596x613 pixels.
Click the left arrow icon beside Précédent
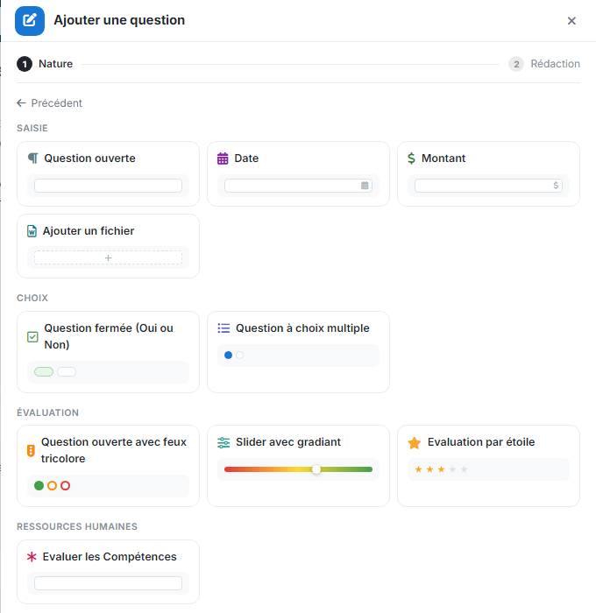[21, 103]
